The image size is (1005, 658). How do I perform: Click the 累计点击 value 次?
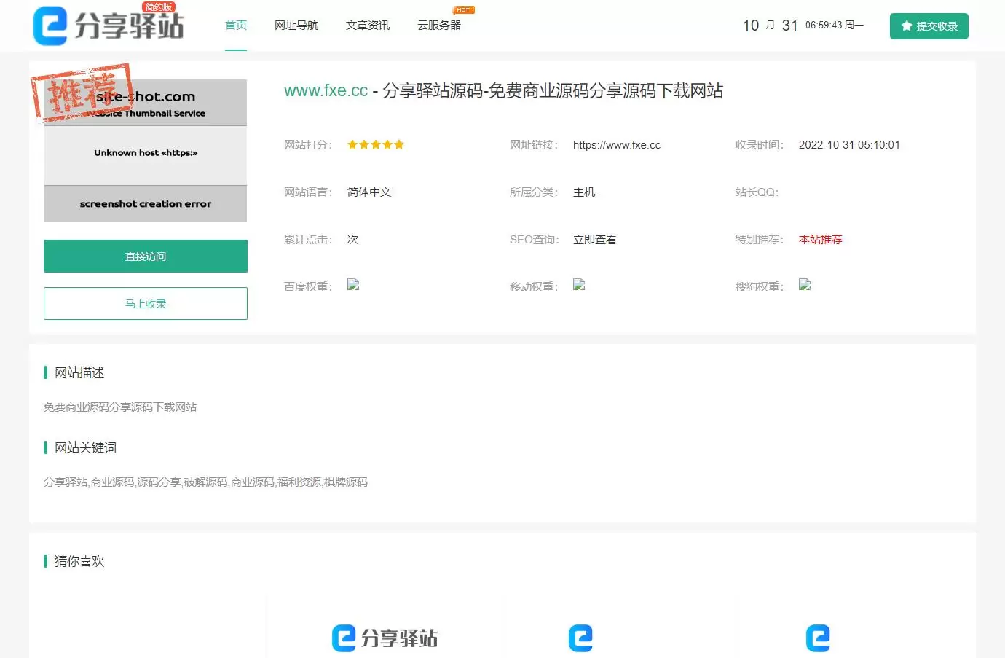[x=352, y=240]
